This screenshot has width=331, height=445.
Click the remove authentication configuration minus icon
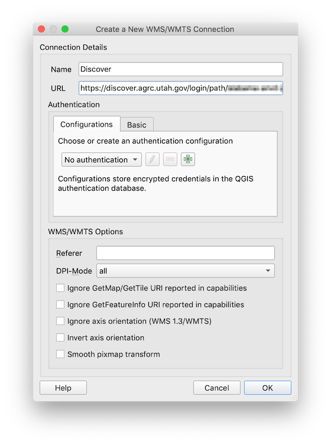coord(170,159)
